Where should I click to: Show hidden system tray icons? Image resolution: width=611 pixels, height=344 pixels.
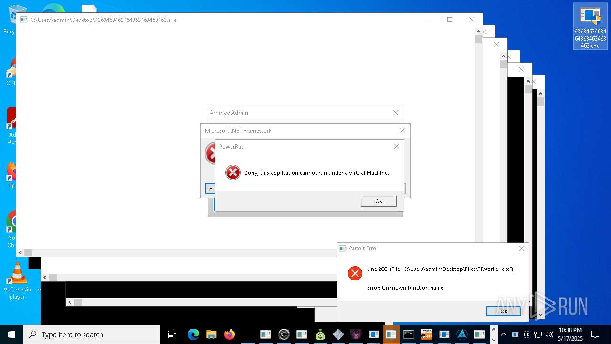coord(503,334)
